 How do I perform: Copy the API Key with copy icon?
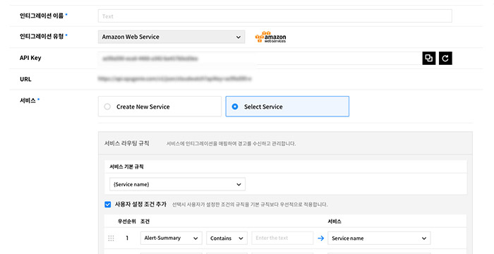[x=429, y=59]
